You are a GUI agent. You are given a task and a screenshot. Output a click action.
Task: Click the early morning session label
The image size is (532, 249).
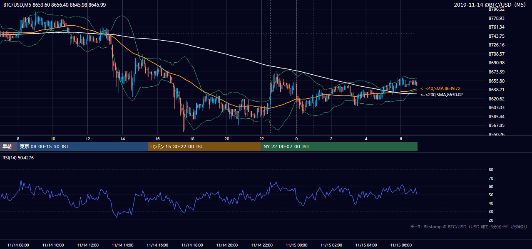(8, 146)
